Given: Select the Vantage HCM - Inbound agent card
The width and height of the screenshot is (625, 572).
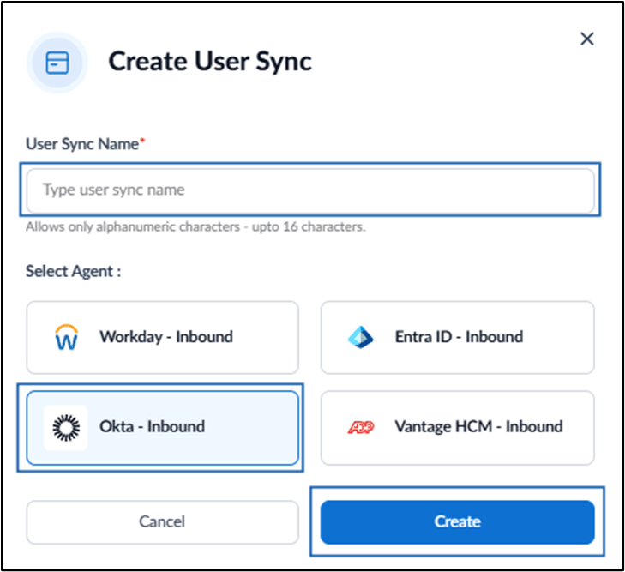Looking at the screenshot, I should tap(458, 427).
